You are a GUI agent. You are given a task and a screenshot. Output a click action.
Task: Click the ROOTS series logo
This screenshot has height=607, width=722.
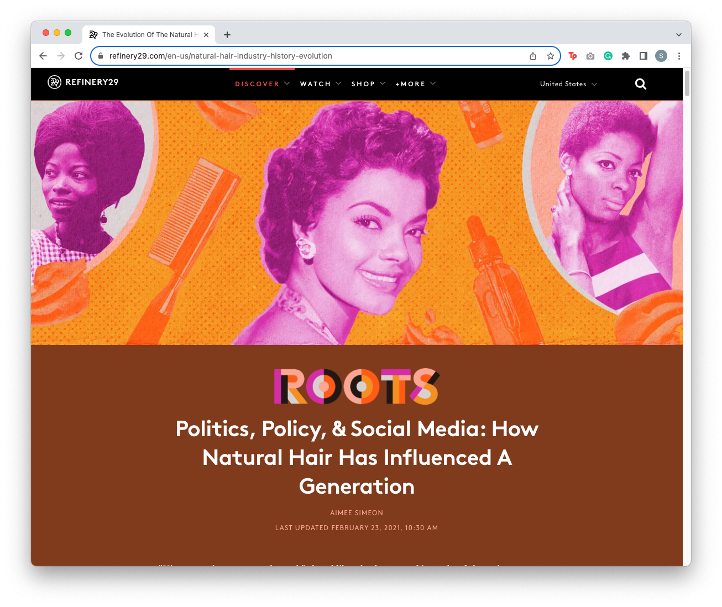[x=357, y=386]
